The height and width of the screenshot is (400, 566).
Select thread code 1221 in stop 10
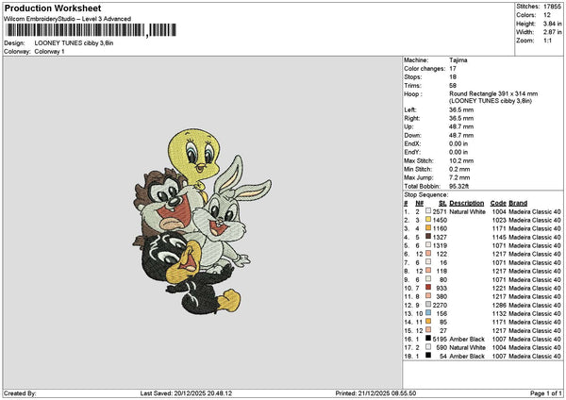click(499, 288)
